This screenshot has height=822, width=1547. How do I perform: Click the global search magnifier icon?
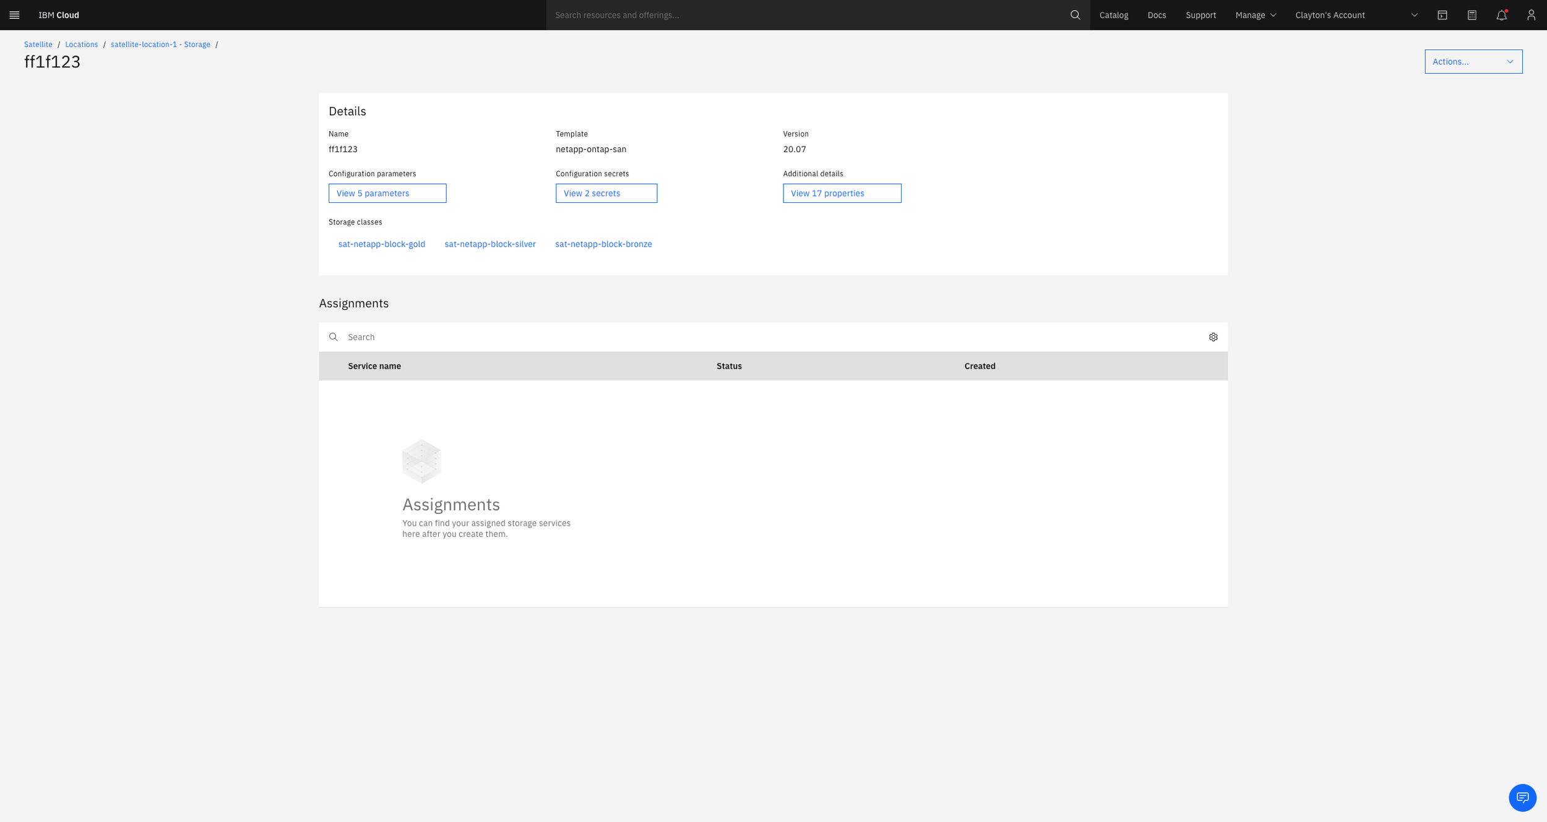click(1075, 15)
